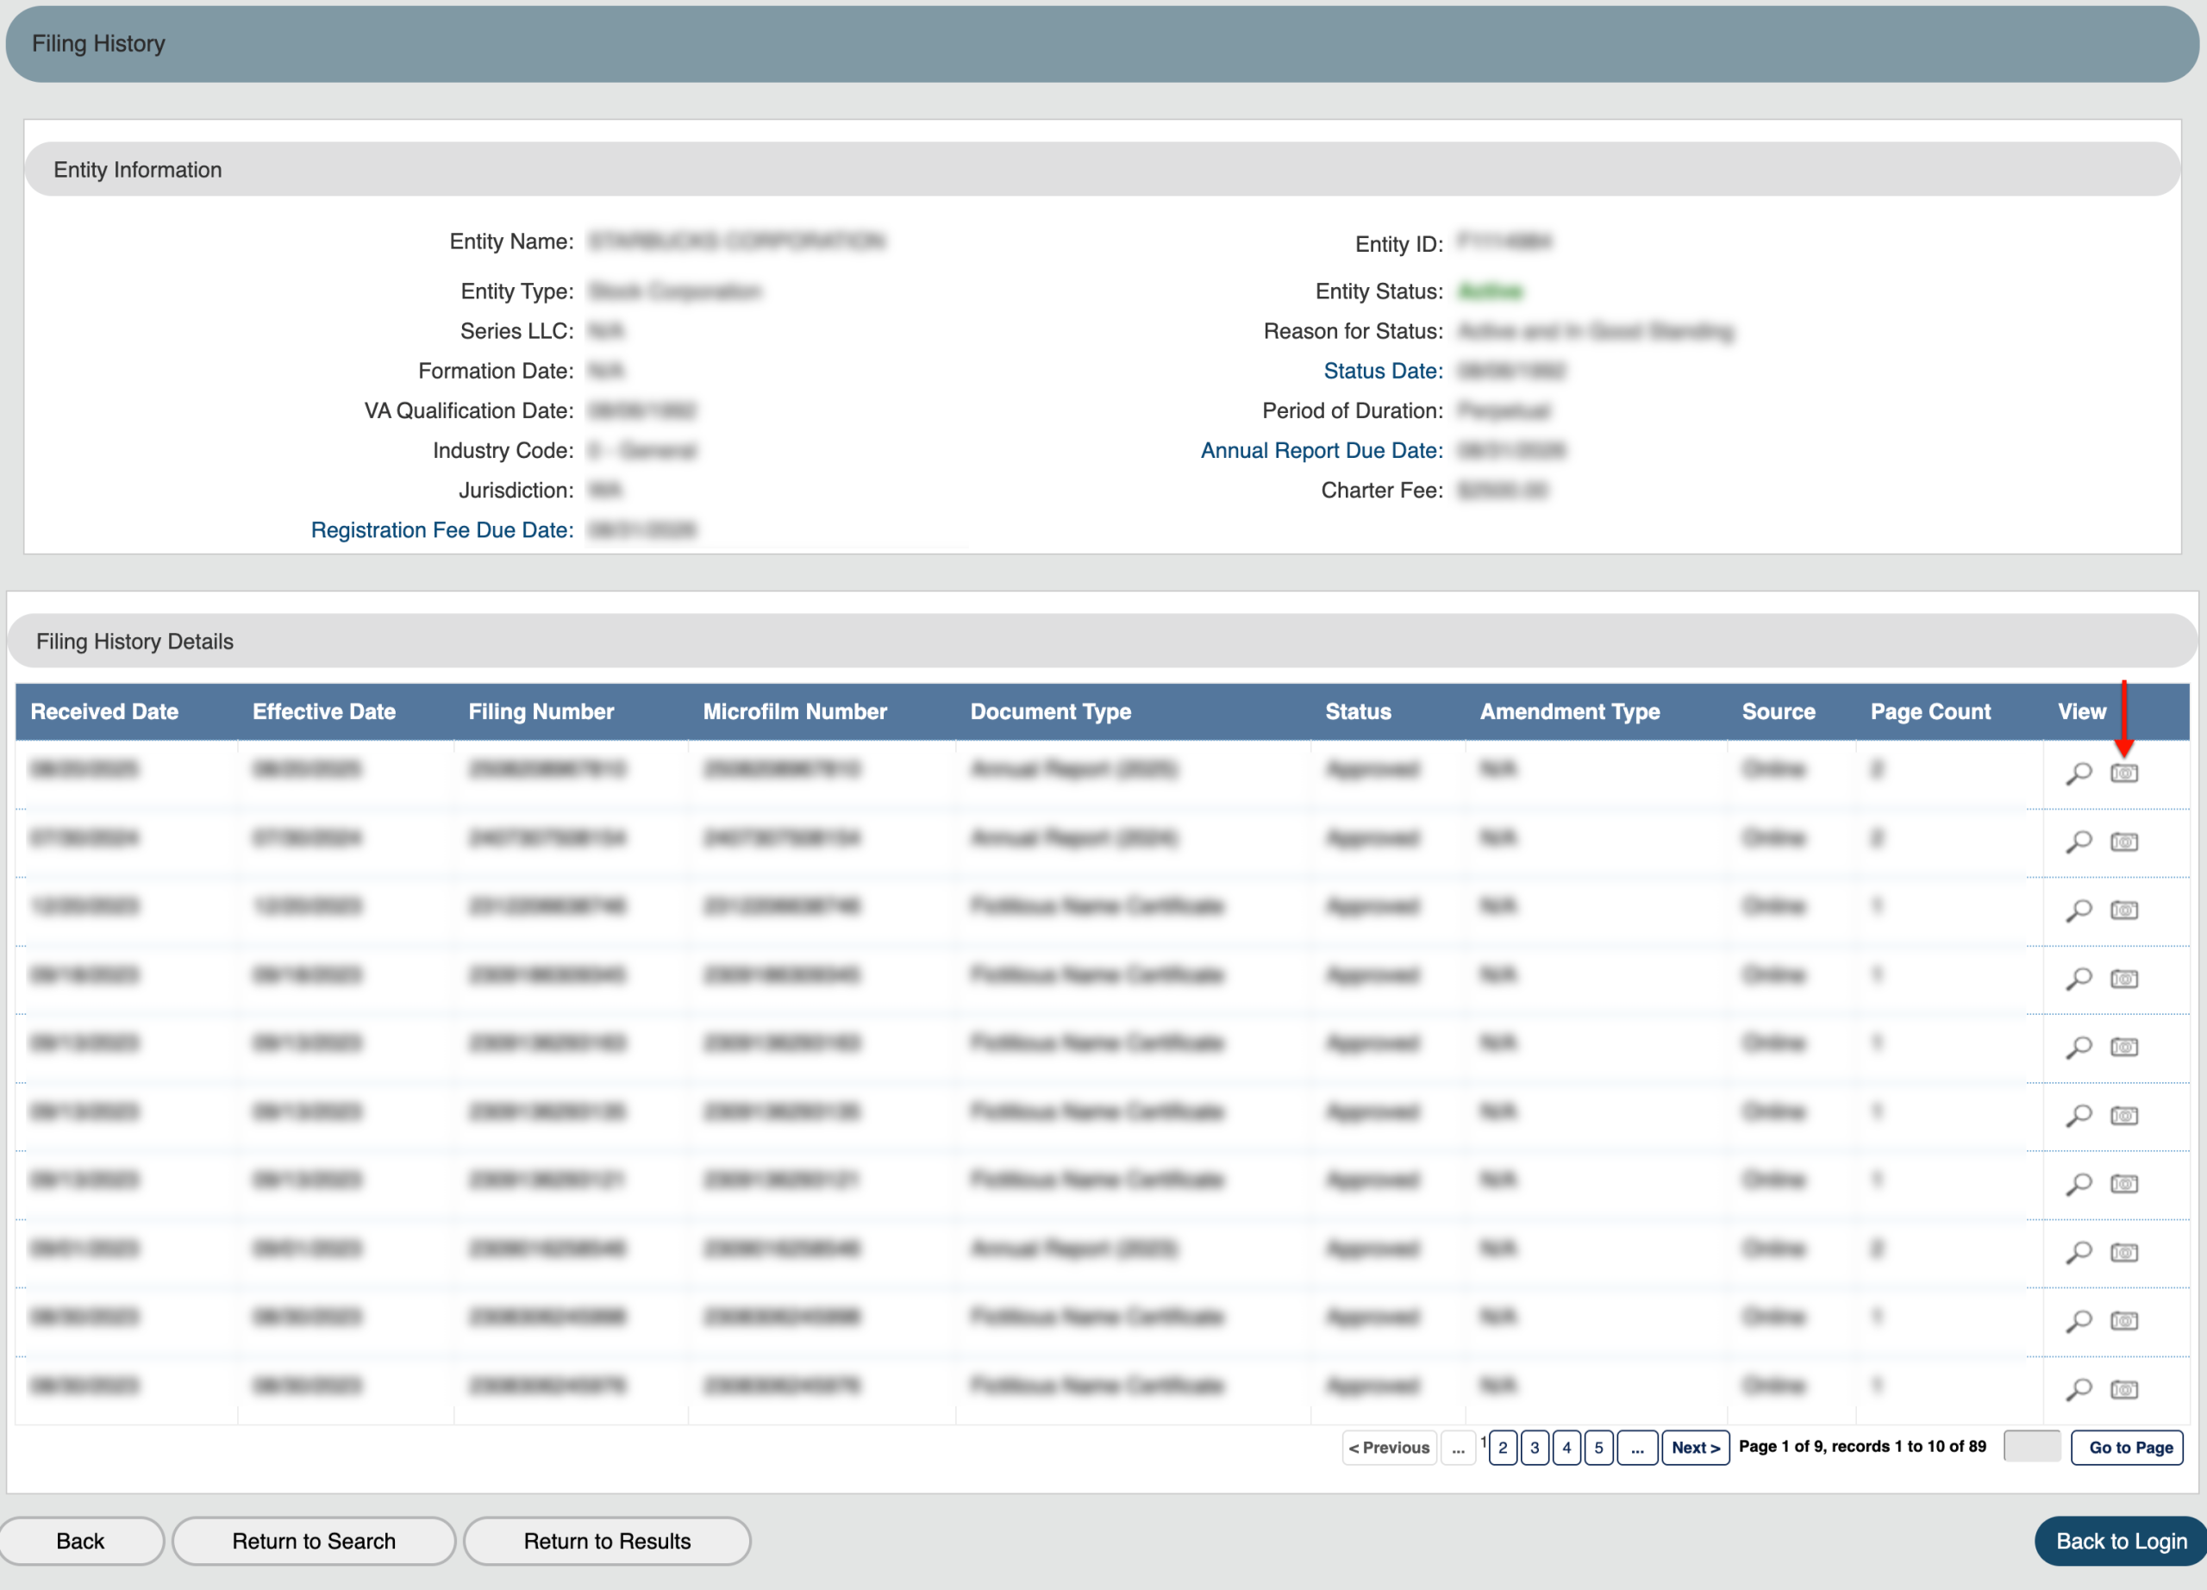
Task: Sort by Document Type column header
Action: pos(1050,711)
